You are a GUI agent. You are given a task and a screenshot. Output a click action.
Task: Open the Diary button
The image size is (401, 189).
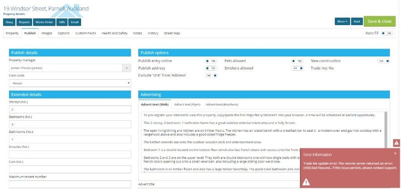click(x=9, y=22)
